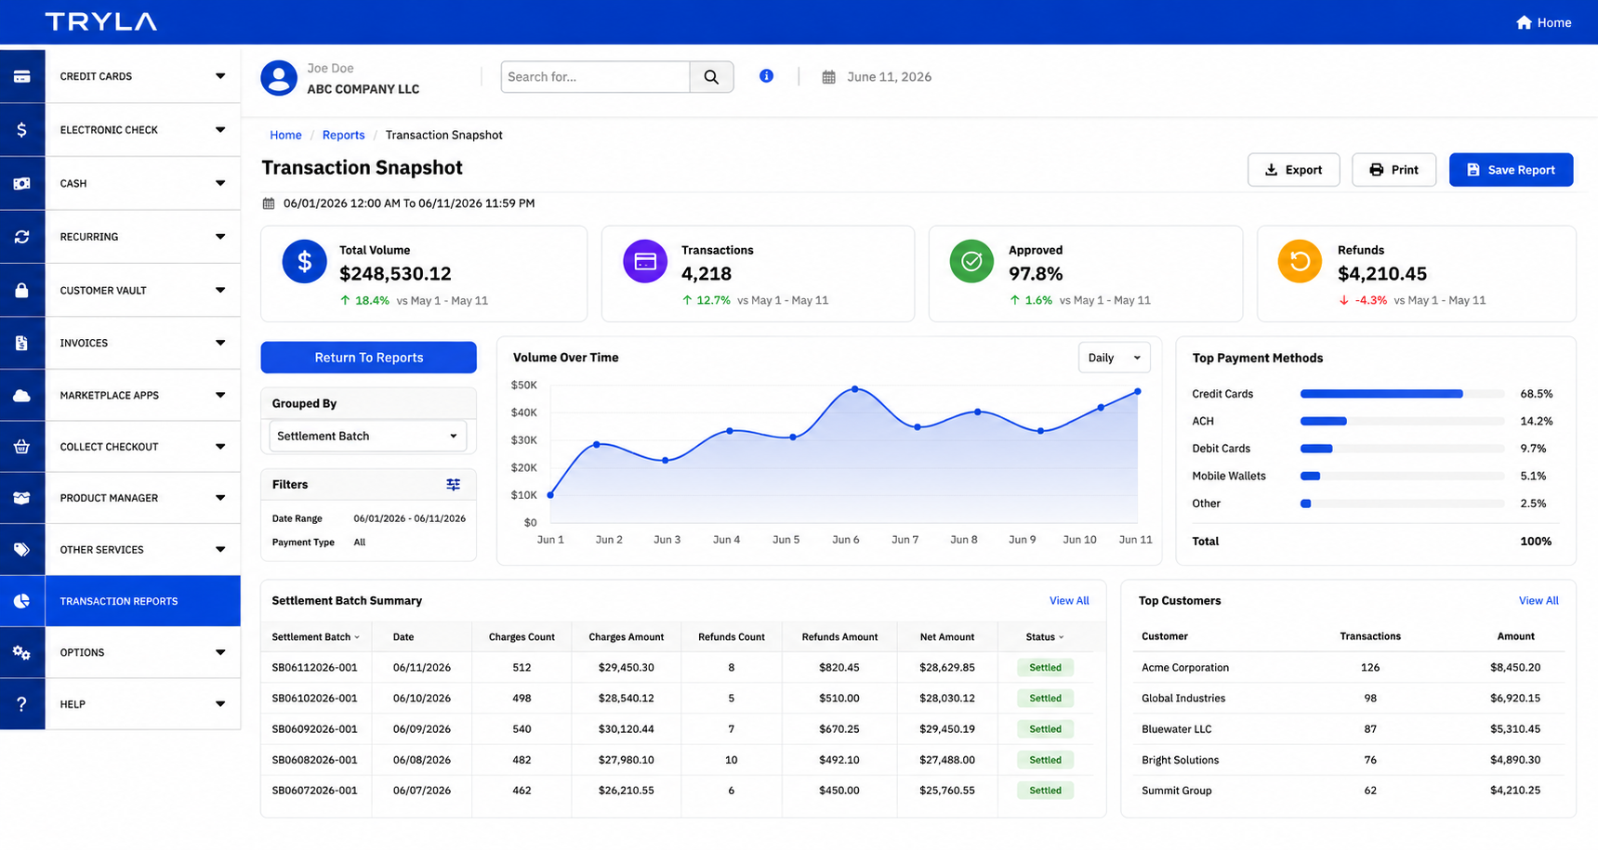Expand the Credit Cards menu arrow
This screenshot has height=850, width=1598.
(220, 76)
